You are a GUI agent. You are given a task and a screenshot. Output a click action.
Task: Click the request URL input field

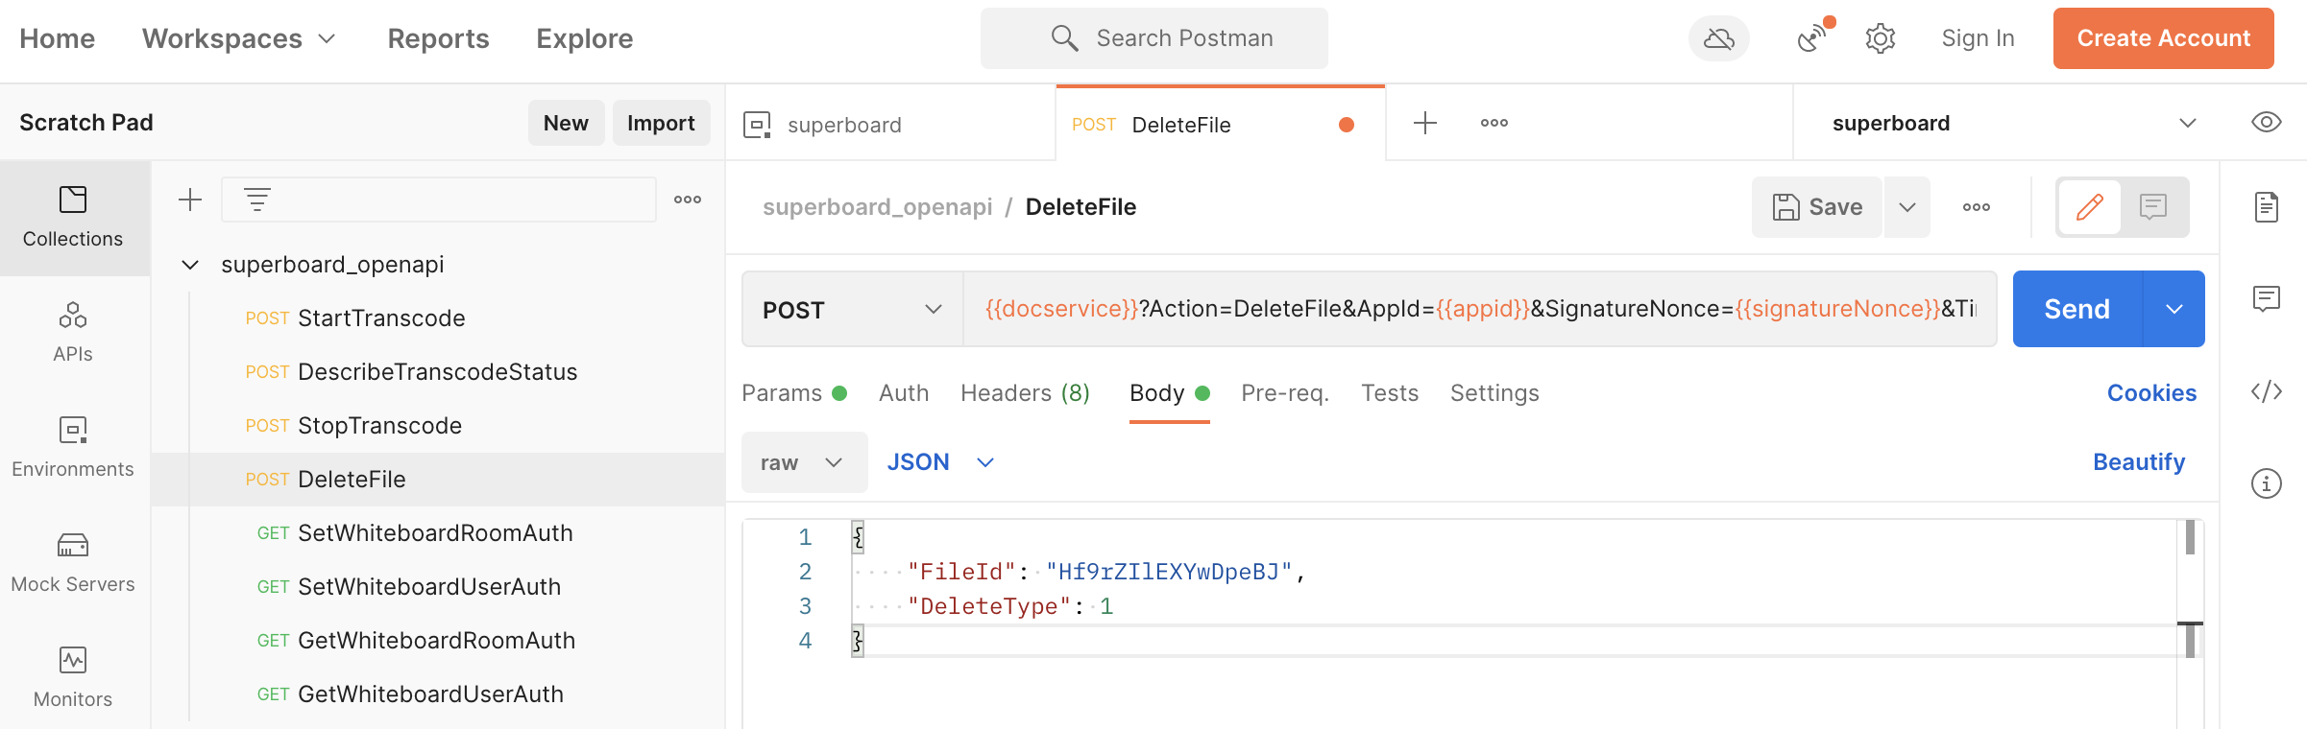click(1479, 309)
